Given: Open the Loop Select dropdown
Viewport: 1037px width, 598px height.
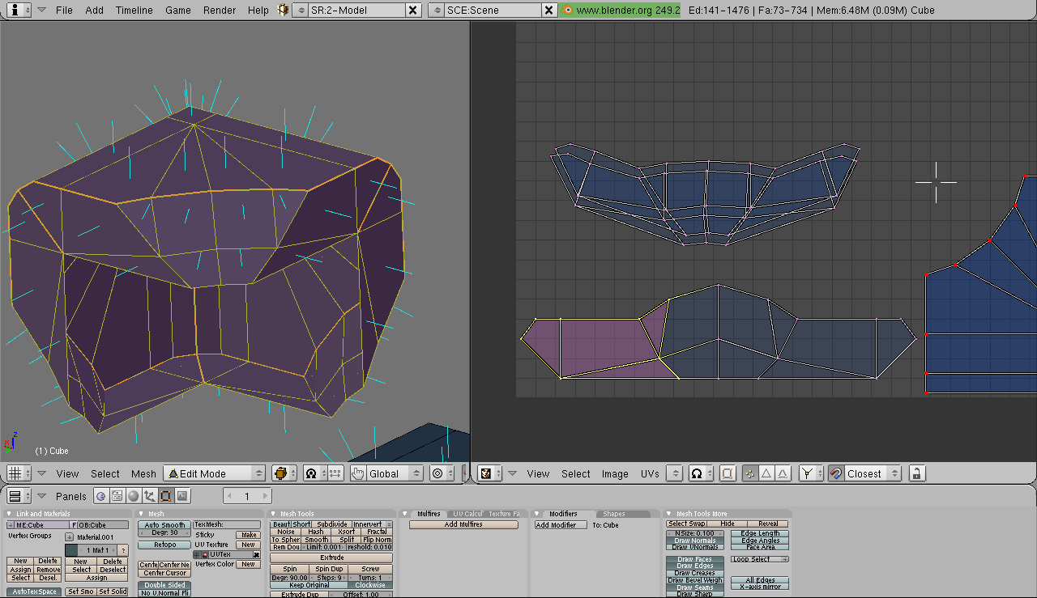Looking at the screenshot, I should [x=760, y=559].
